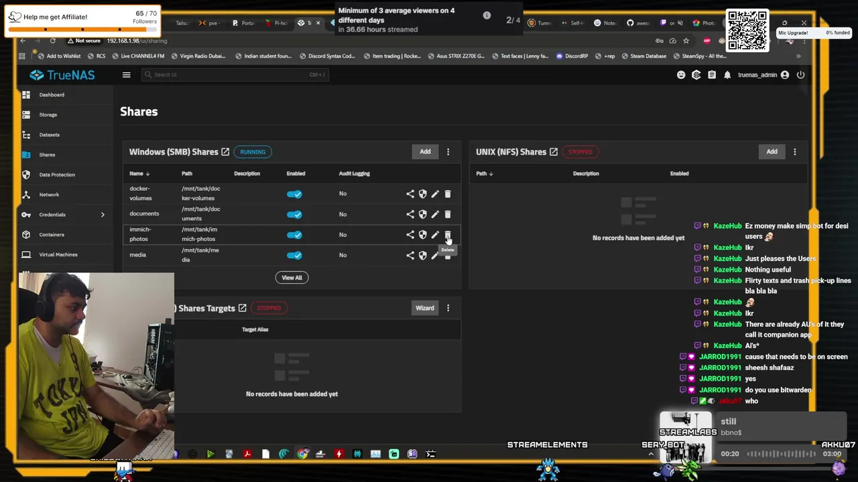This screenshot has width=858, height=482.
Task: Click the share ACL icon for docker-volumes
Action: click(410, 194)
